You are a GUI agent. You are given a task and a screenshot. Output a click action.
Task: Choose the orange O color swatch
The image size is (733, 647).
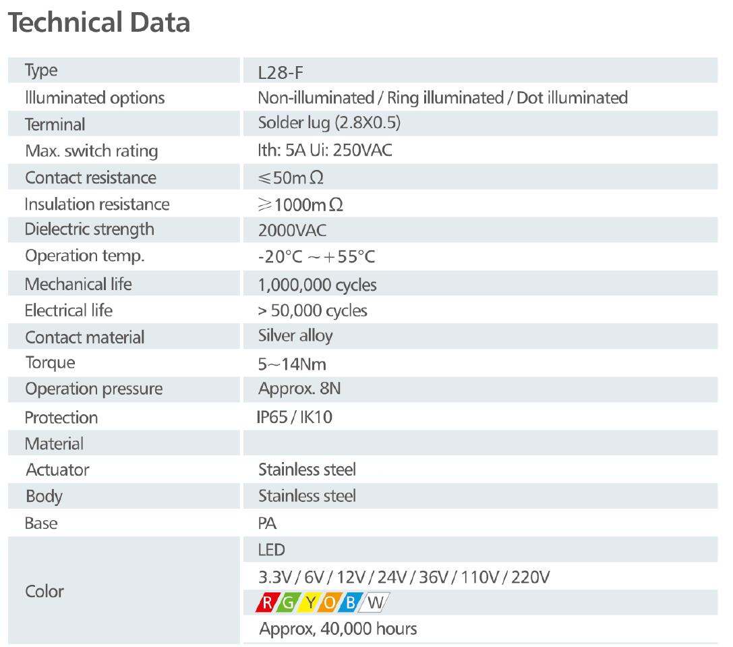click(330, 602)
